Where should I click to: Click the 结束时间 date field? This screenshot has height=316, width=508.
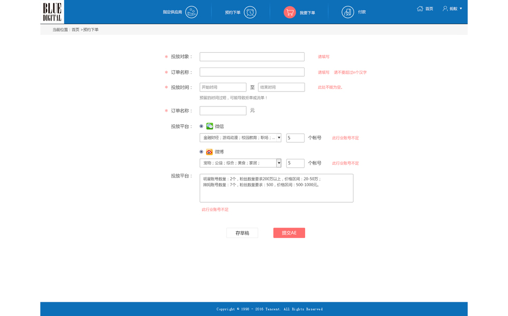(281, 87)
